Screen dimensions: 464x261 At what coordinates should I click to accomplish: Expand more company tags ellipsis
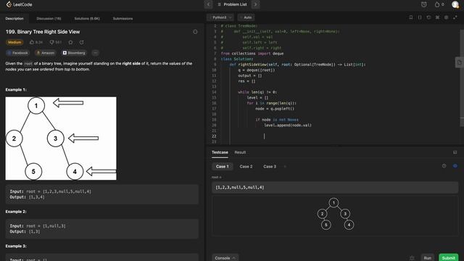(x=95, y=53)
